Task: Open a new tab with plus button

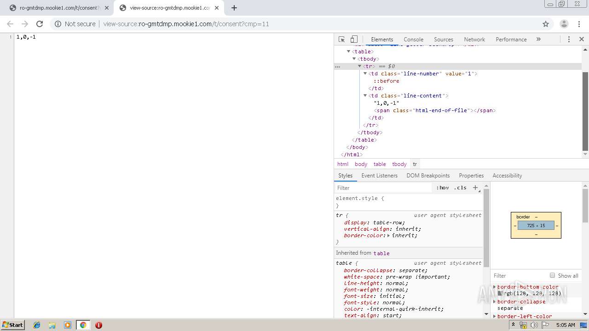Action: [x=234, y=8]
